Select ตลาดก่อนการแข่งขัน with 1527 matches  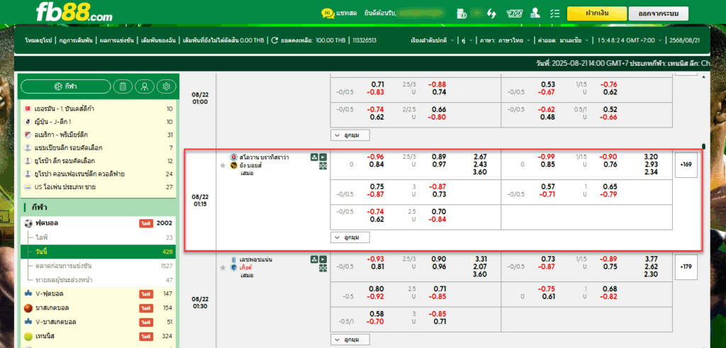pos(99,266)
